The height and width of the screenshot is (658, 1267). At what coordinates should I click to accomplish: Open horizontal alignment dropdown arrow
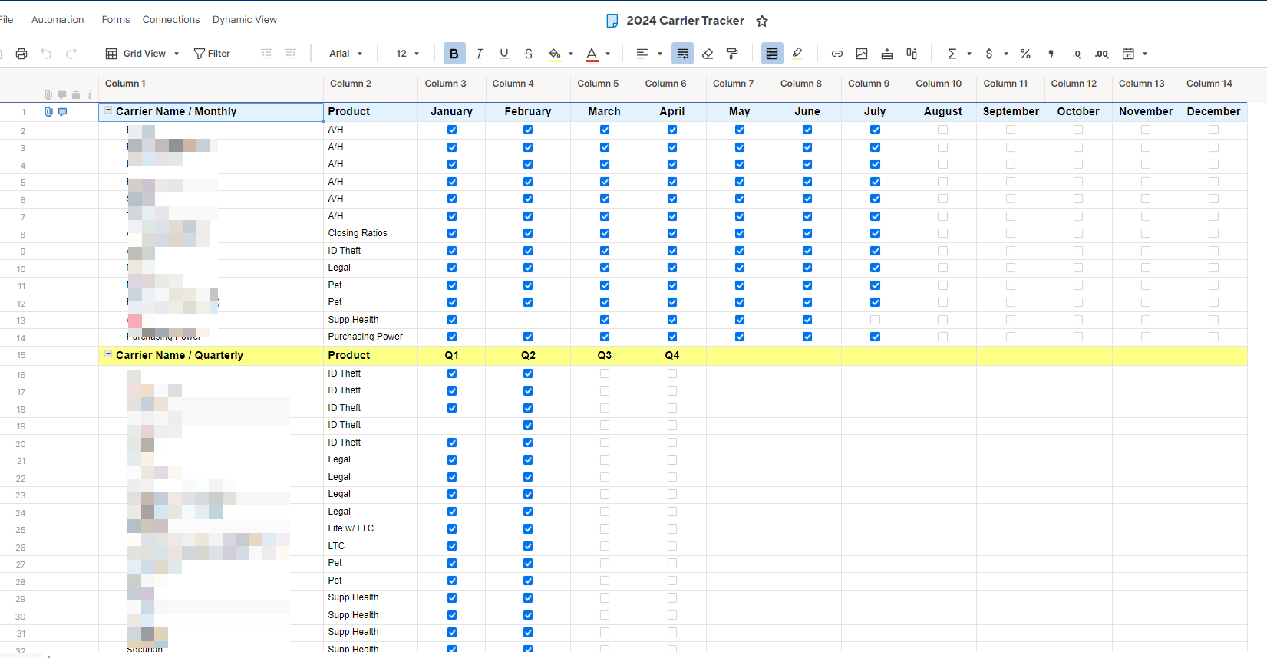(x=660, y=54)
